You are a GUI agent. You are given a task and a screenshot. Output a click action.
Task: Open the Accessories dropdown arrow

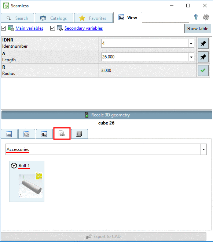(203, 149)
